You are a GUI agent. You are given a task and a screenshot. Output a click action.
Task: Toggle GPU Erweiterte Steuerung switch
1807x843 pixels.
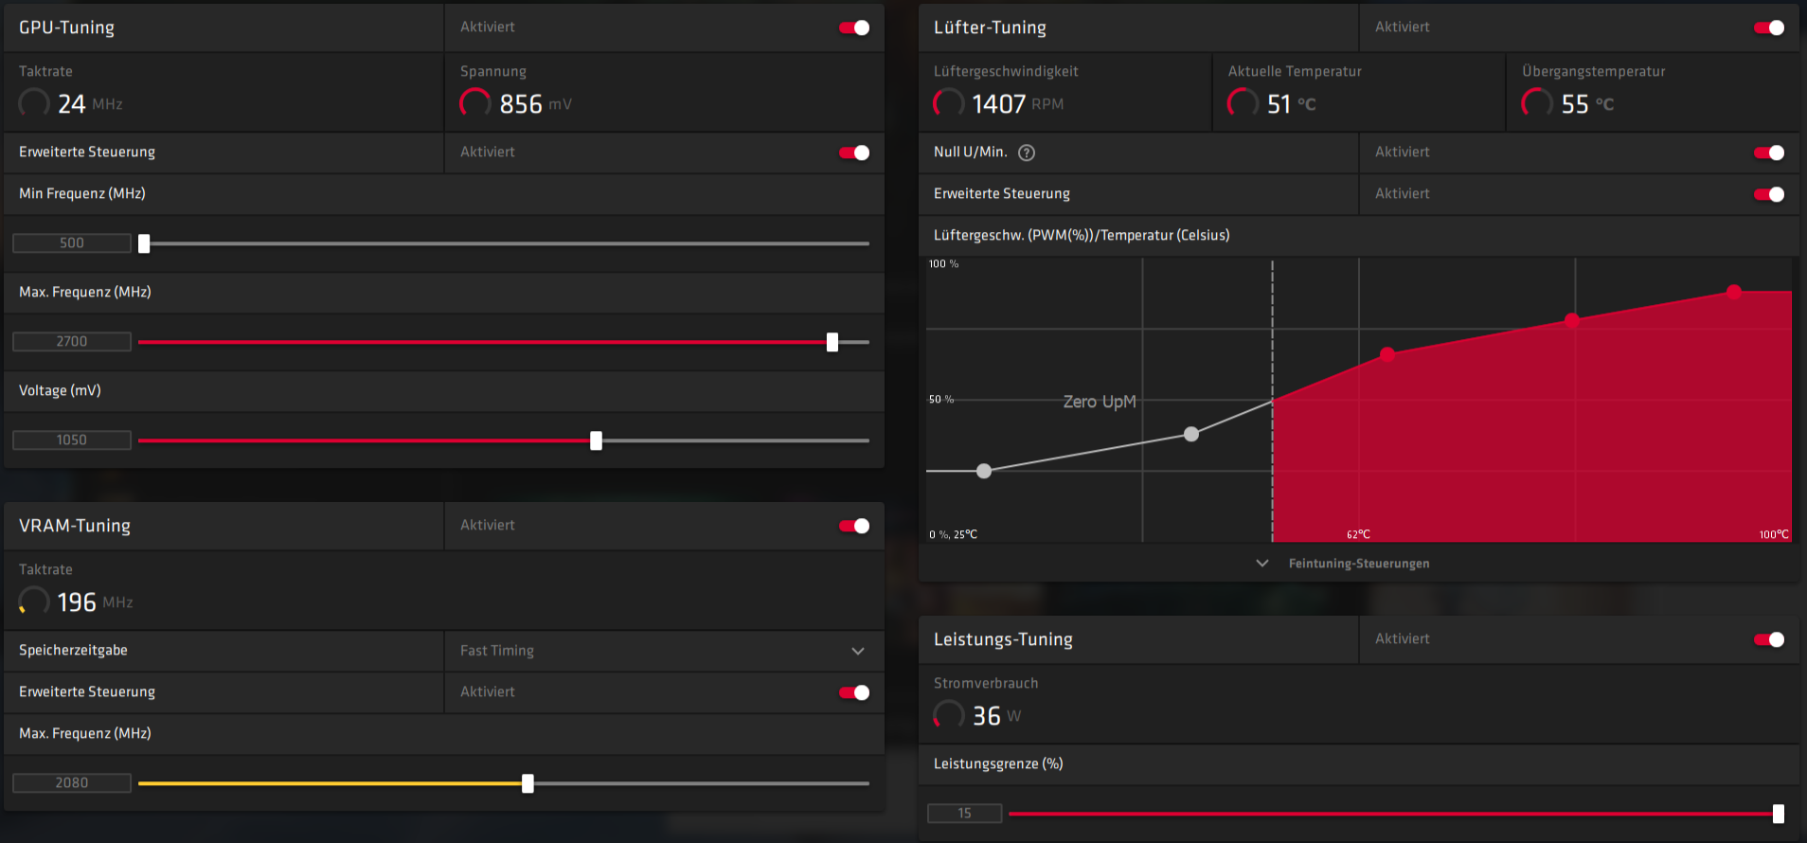[854, 152]
